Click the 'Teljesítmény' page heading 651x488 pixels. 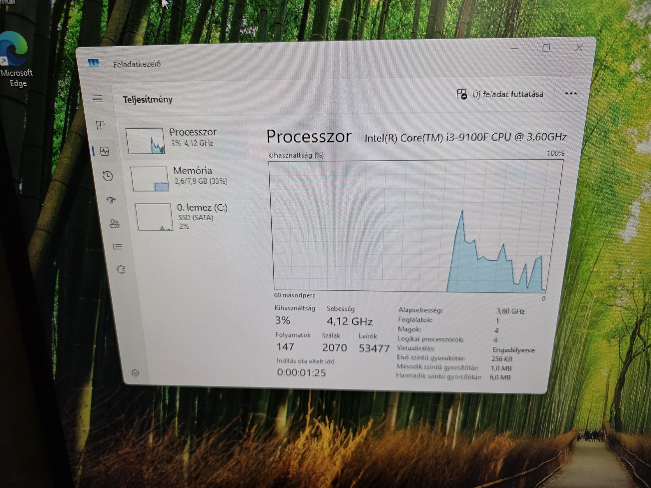[148, 100]
